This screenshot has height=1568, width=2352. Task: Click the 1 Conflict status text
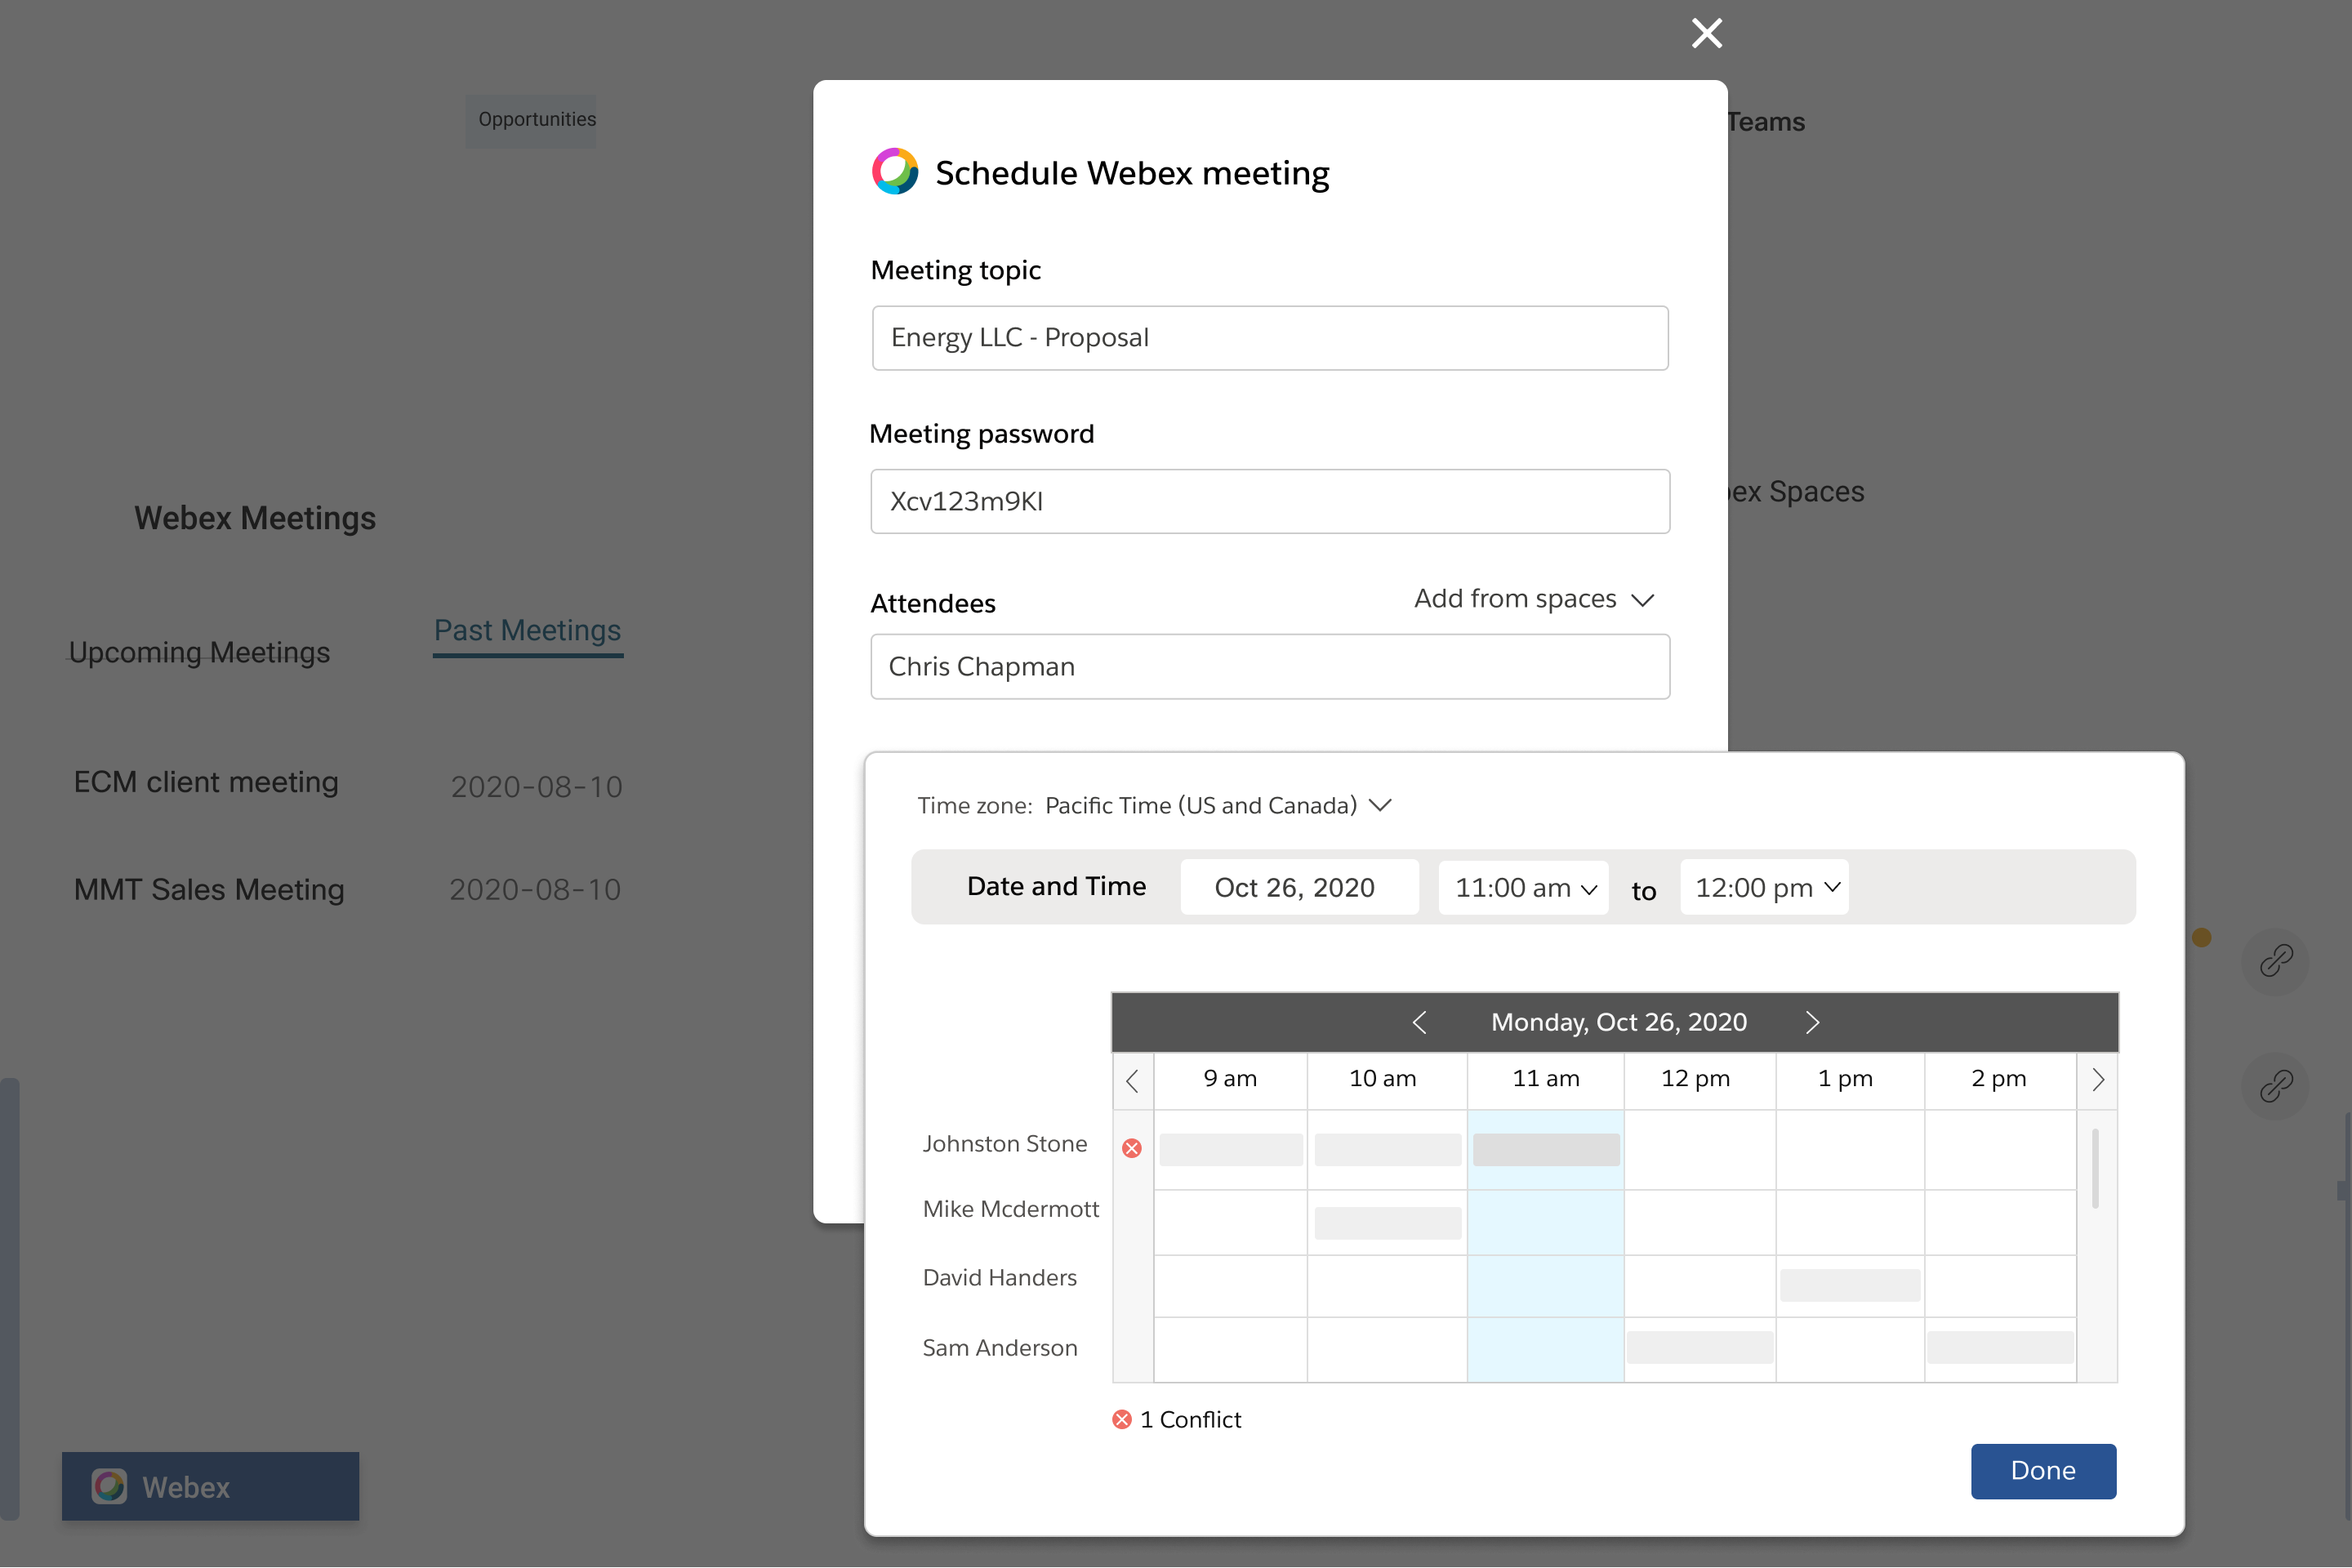point(1190,1419)
